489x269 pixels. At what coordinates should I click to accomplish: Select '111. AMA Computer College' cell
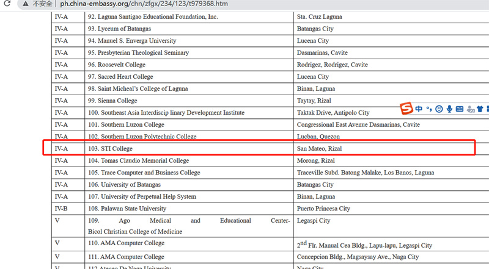(126, 257)
